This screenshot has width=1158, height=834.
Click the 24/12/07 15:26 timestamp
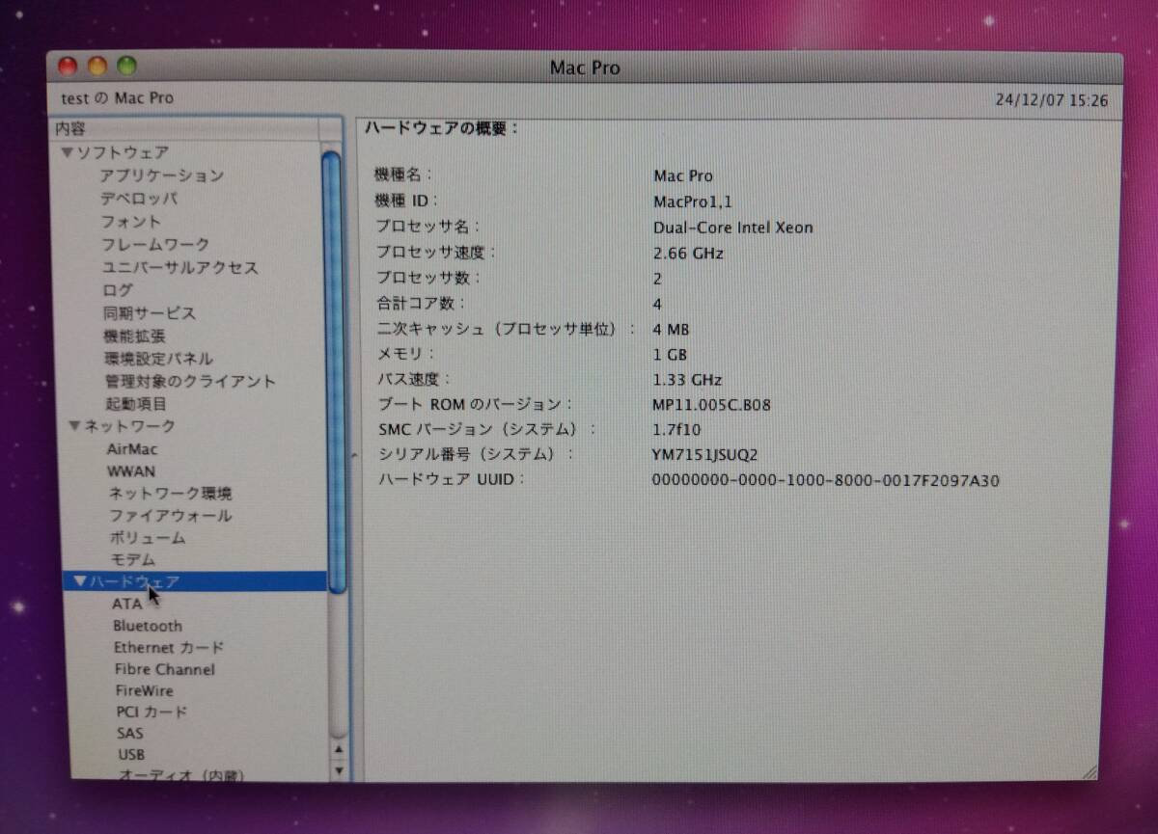tap(1052, 100)
